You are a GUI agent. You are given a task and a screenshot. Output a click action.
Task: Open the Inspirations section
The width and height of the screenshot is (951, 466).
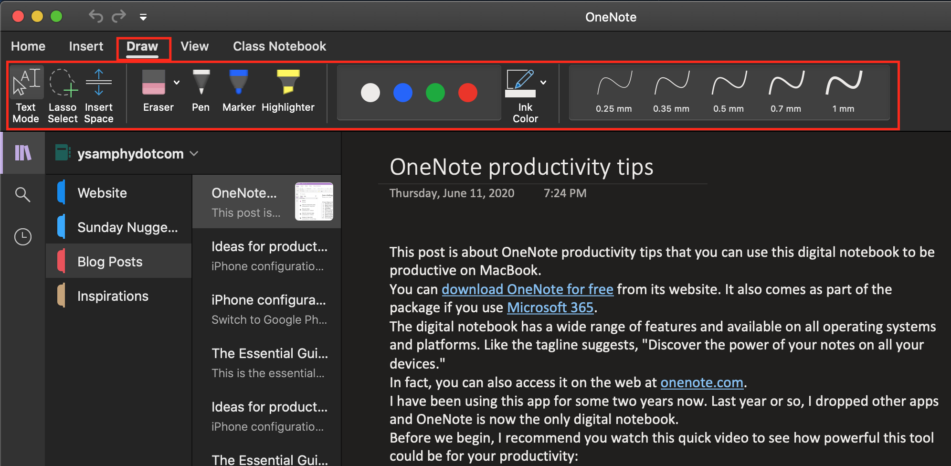[119, 296]
